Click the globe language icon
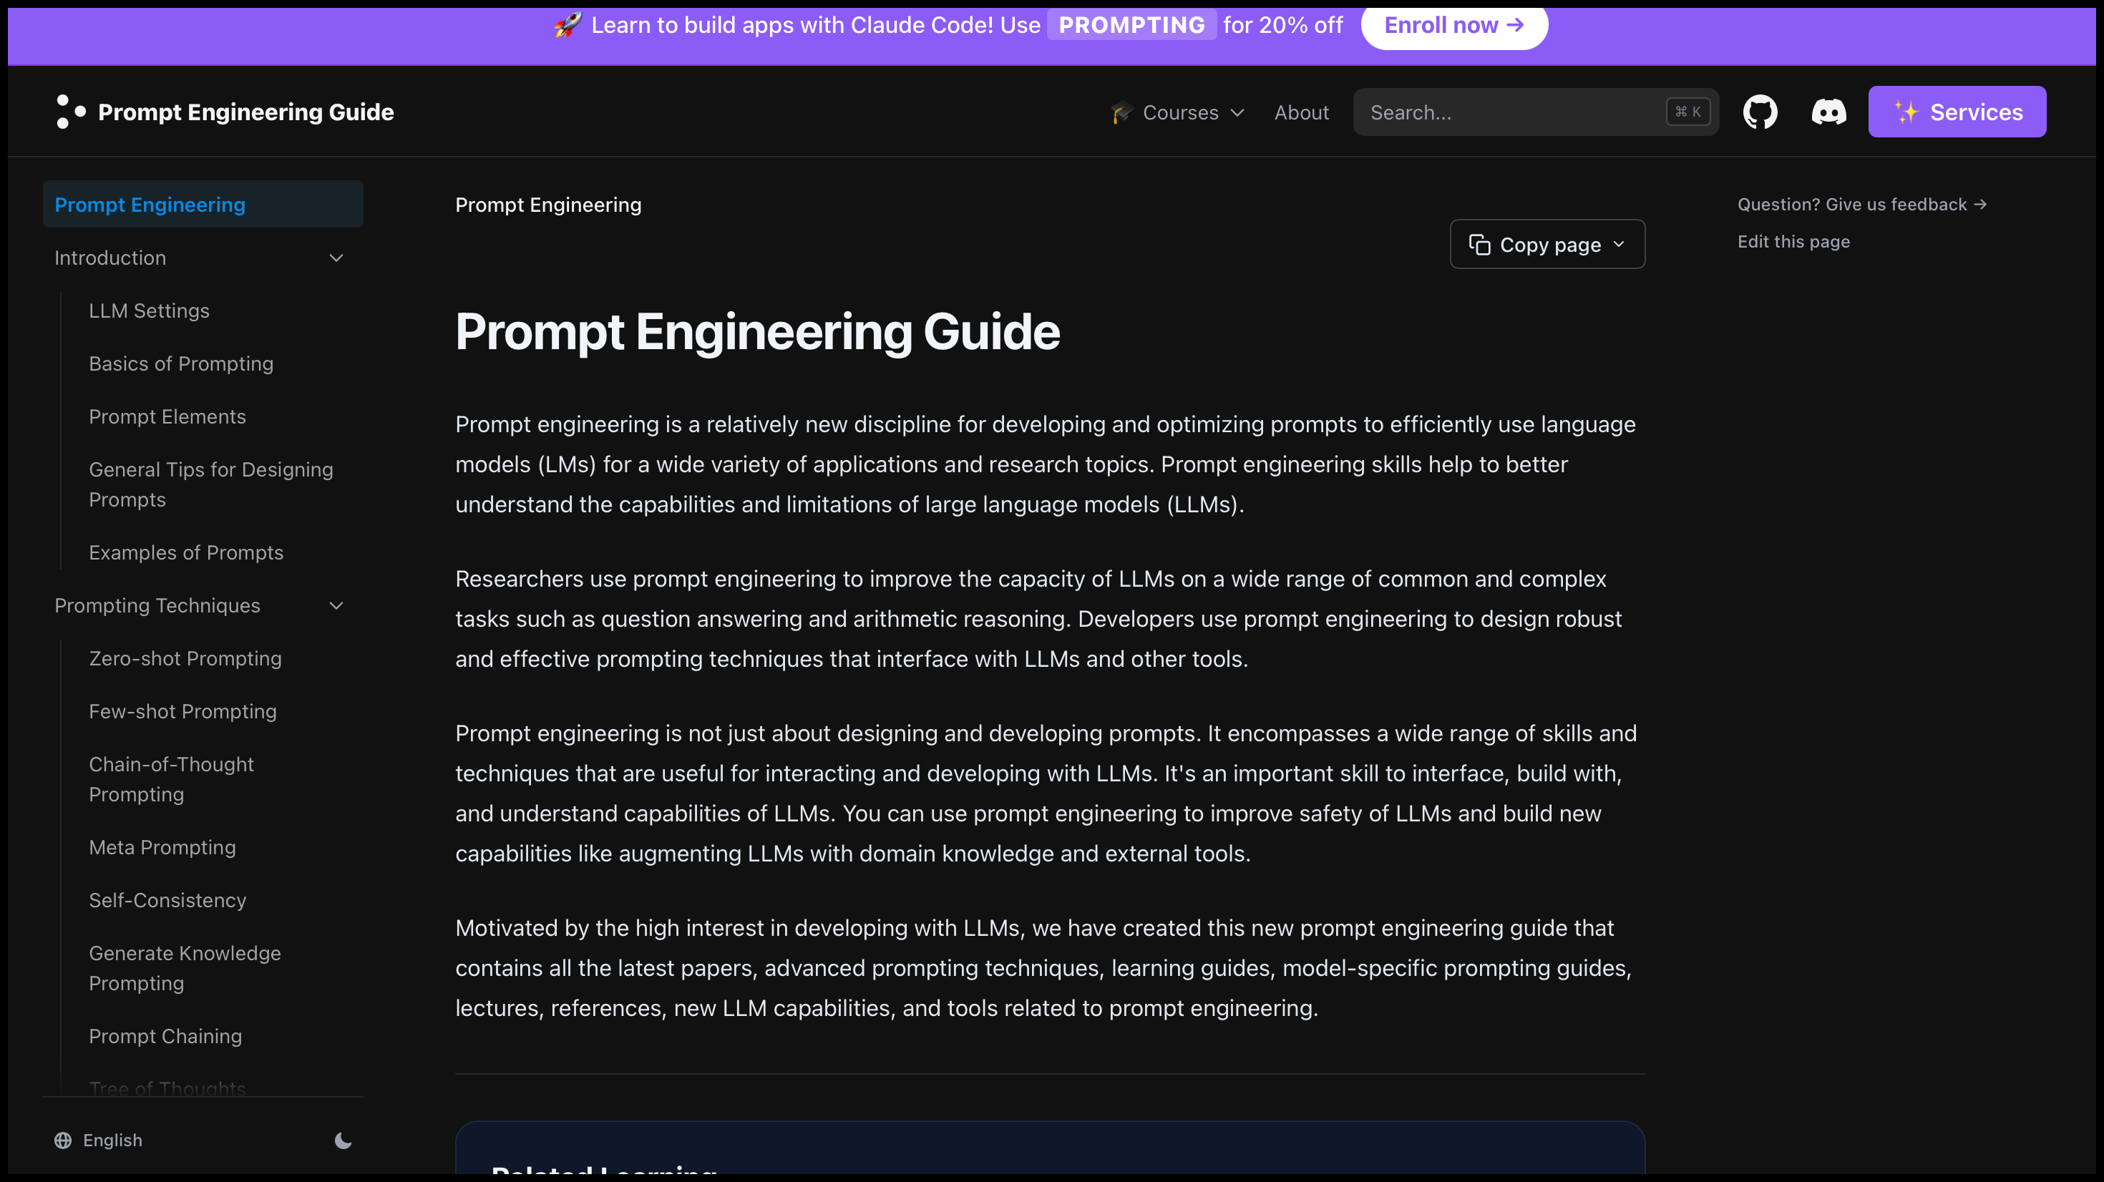The image size is (2104, 1182). pos(63,1141)
